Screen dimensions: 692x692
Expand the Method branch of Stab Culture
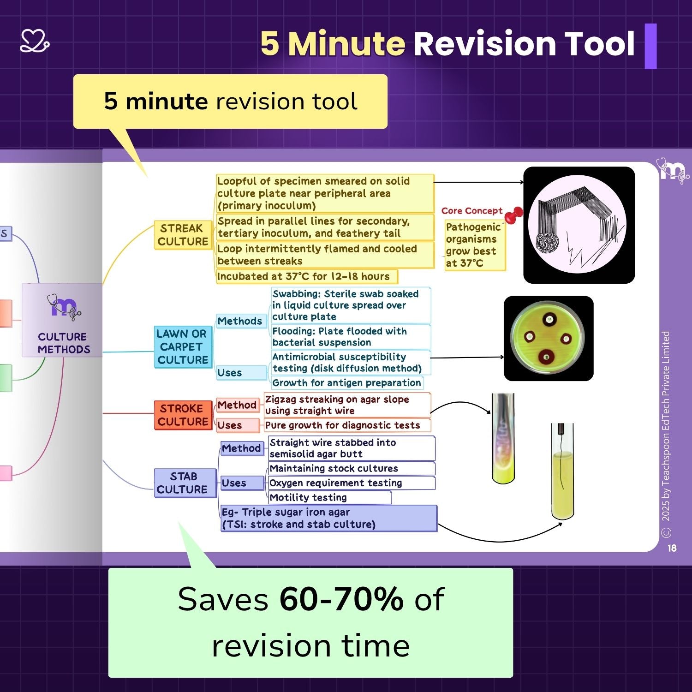(x=241, y=448)
